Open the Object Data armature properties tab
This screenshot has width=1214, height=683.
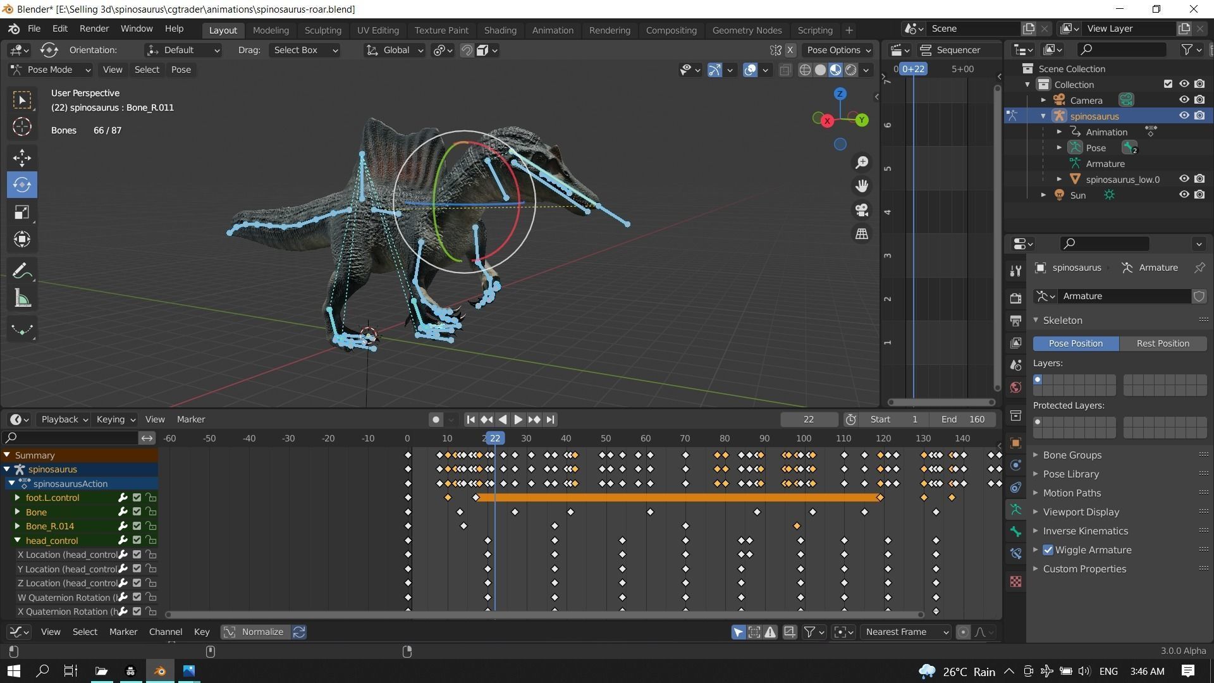point(1015,510)
